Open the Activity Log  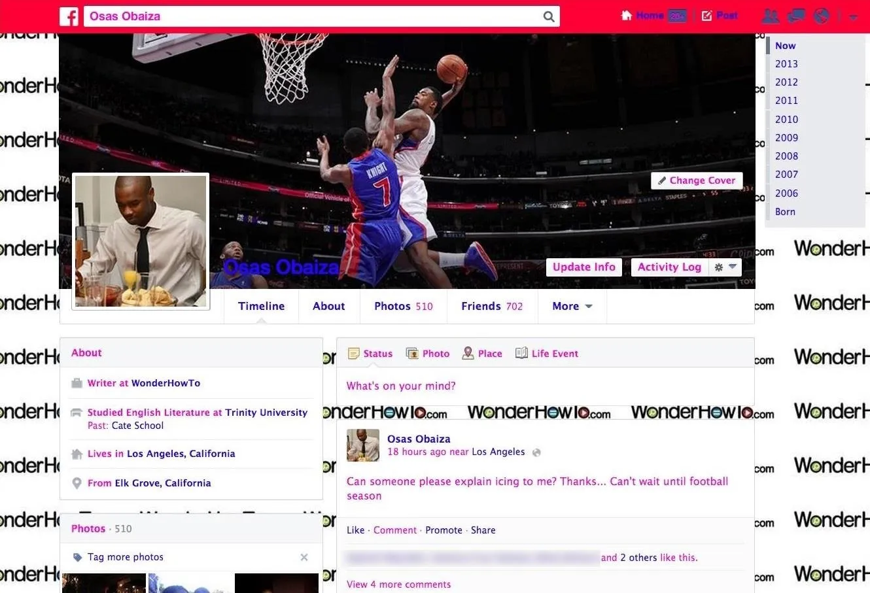(x=670, y=267)
